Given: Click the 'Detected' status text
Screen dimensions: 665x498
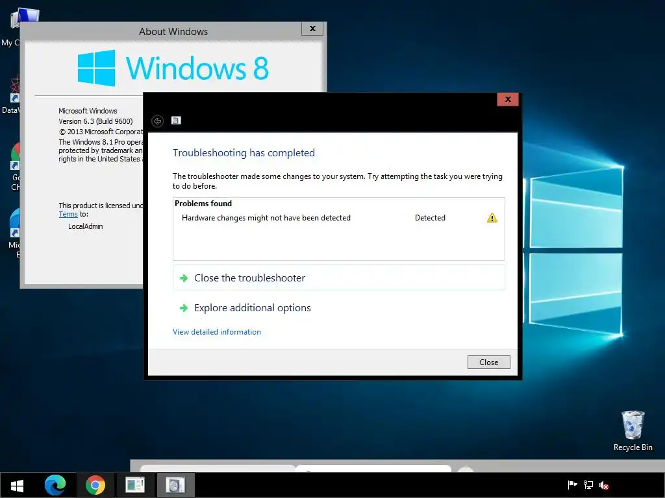Looking at the screenshot, I should 430,218.
